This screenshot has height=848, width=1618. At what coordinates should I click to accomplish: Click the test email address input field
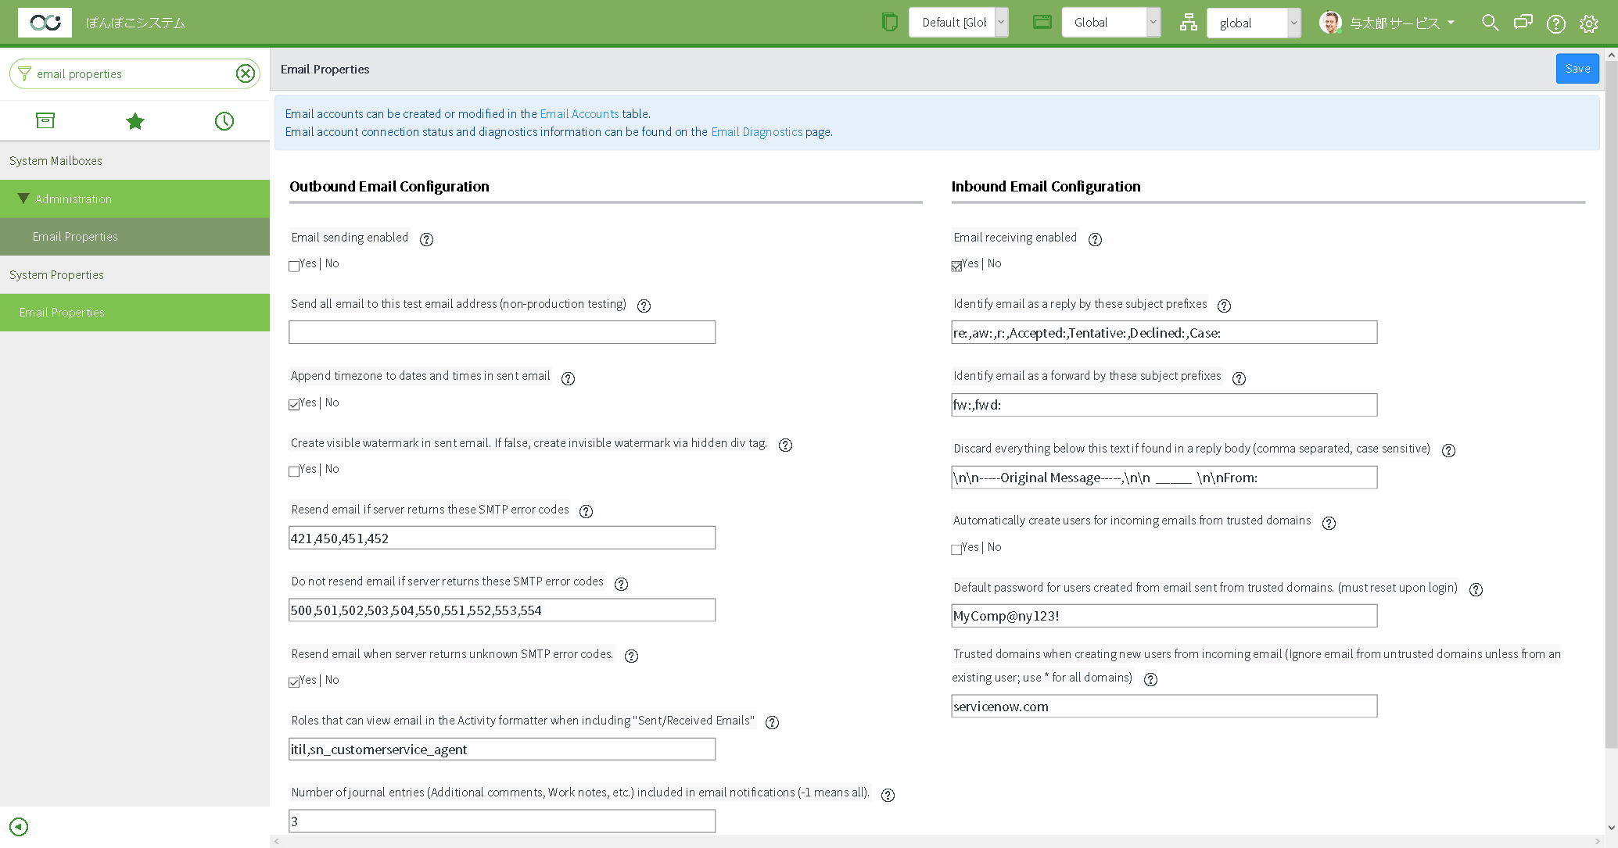[501, 331]
